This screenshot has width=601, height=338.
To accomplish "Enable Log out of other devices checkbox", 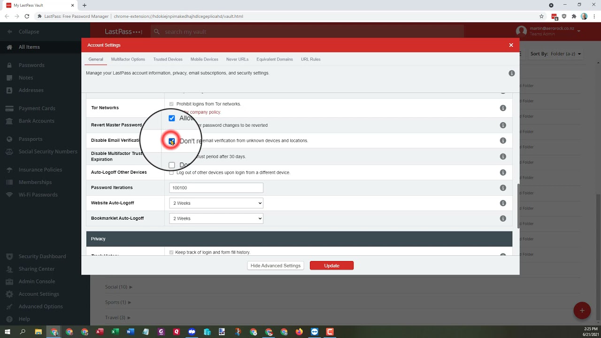I will coord(171,172).
